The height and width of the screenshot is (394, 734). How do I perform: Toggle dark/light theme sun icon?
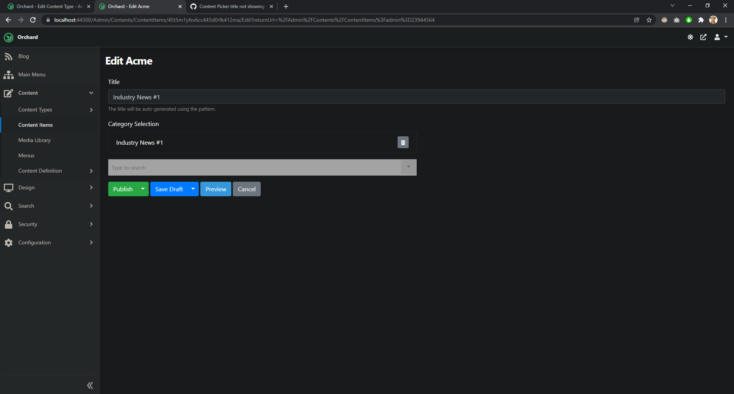coord(690,37)
